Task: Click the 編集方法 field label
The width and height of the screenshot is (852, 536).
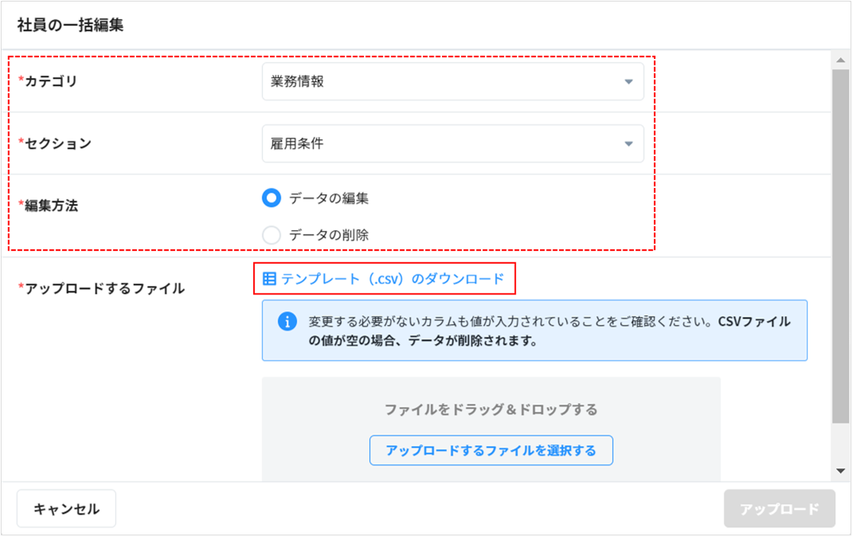Action: [x=51, y=206]
